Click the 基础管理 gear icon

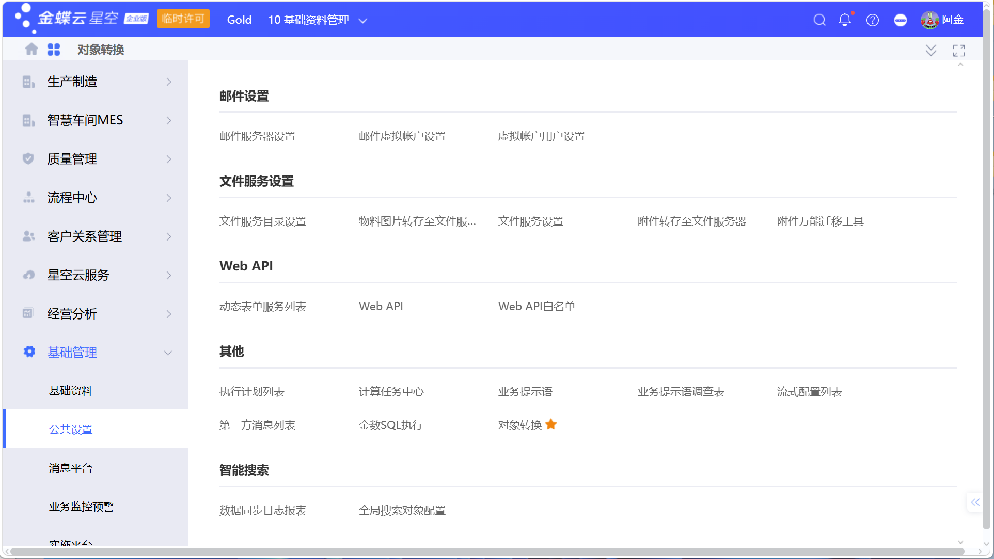coord(29,352)
